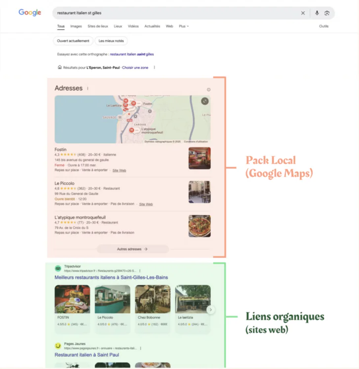Click the Pages Jaunes favicon
This screenshot has width=359, height=369.
click(x=58, y=346)
